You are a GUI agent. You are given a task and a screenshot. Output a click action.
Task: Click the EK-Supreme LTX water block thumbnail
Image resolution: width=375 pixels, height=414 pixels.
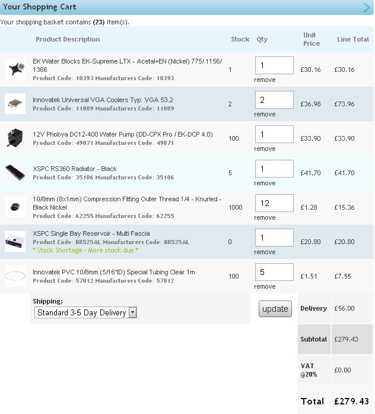[15, 69]
